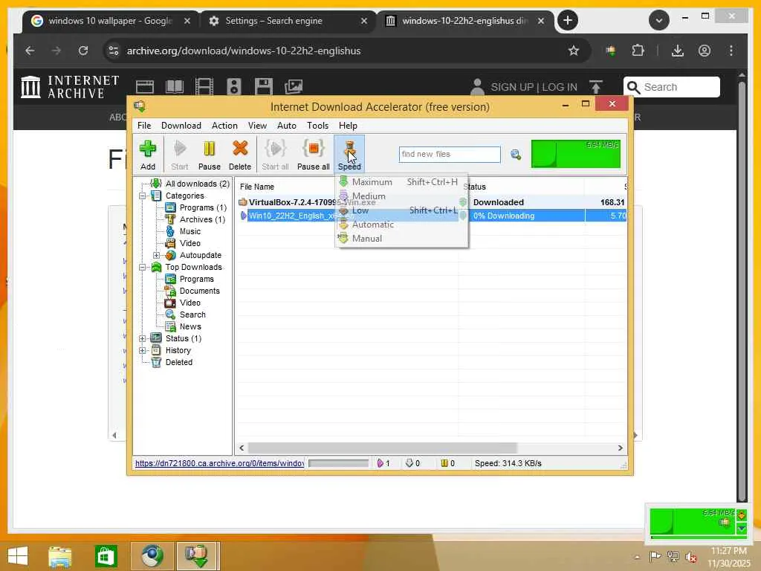
Task: Switch to the Settings – Search engine tab
Action: (288, 21)
